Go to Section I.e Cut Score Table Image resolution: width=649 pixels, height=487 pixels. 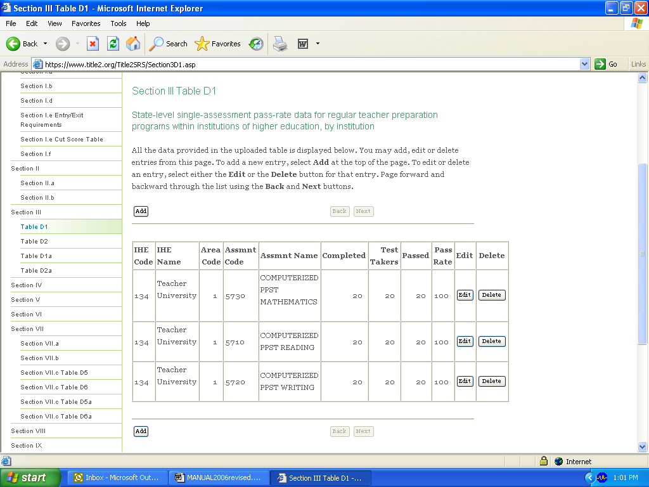point(61,139)
